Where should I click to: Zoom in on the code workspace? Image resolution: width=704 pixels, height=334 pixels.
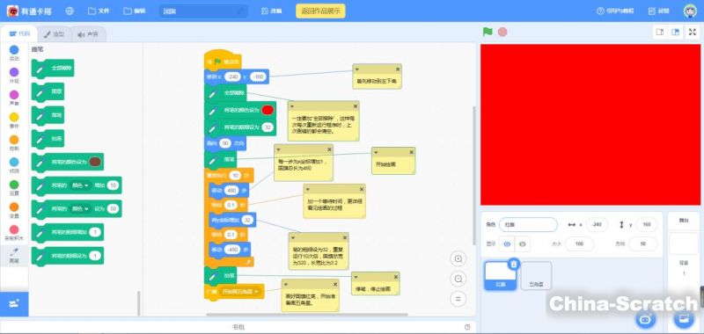pyautogui.click(x=458, y=258)
